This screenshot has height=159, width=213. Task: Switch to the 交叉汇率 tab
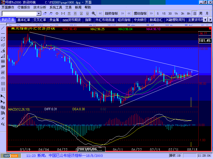pyautogui.click(x=40, y=20)
